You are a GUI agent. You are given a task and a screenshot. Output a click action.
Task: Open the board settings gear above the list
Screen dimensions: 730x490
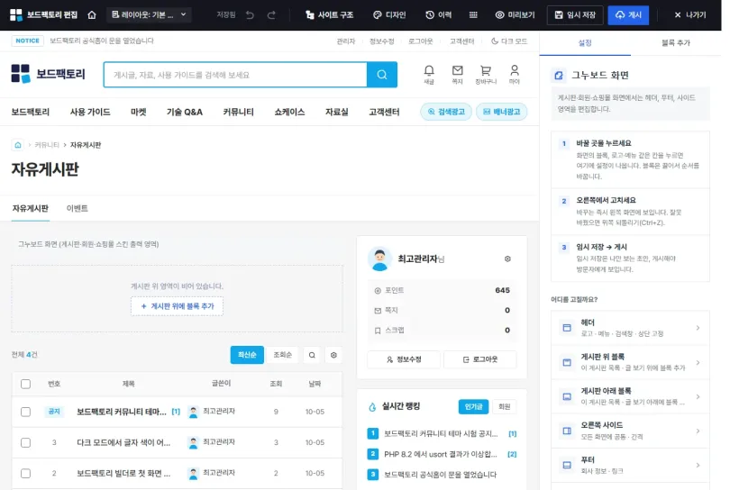pos(333,355)
